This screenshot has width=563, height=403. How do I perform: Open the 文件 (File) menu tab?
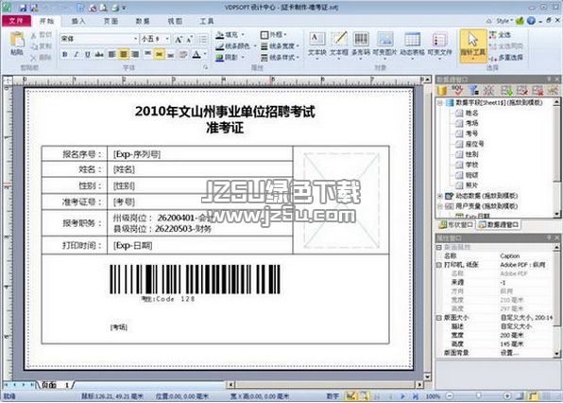[x=16, y=21]
